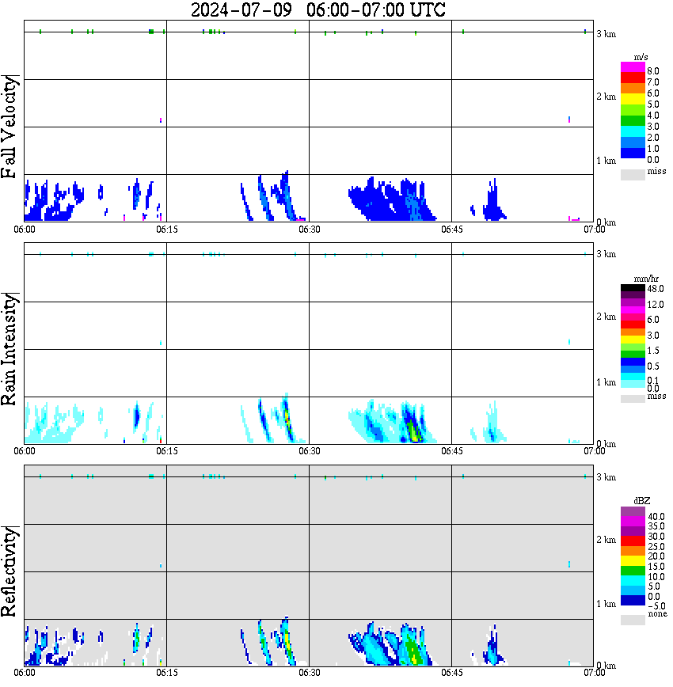
Task: Click the '06:30' tick under Rain Intensity panel
Action: coord(310,451)
